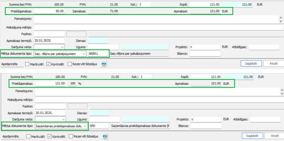Viewport: 284px width, 141px height.
Task: Click the printer icon in the upper form
Action: click(x=104, y=64)
